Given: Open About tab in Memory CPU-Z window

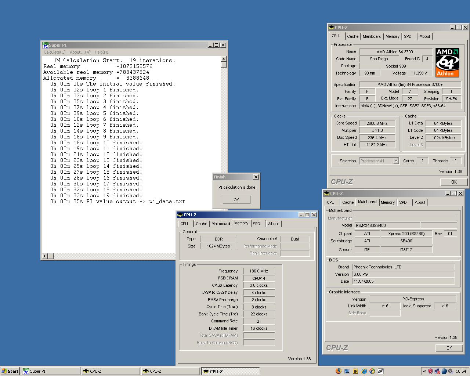Looking at the screenshot, I should [274, 224].
